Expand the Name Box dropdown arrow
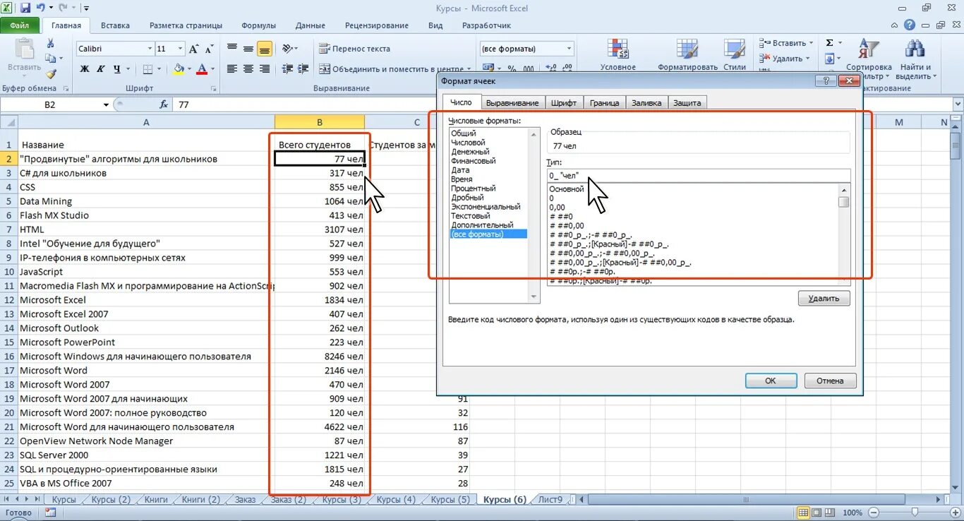 (x=106, y=104)
